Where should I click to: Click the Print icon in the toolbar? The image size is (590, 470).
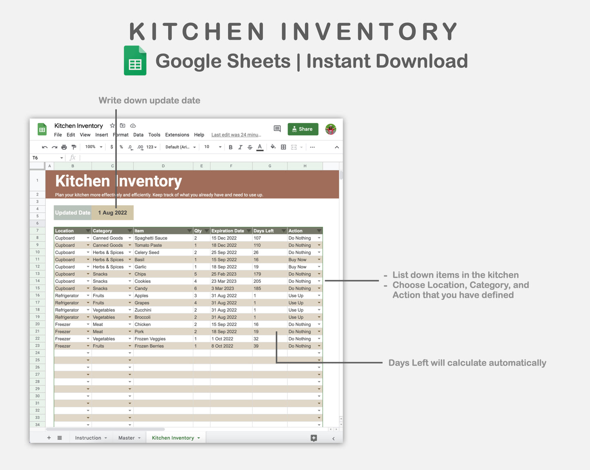pos(64,147)
